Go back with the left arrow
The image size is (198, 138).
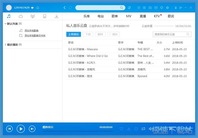click(x=64, y=8)
